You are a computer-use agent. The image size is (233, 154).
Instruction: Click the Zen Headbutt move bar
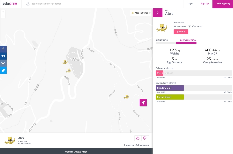click(x=193, y=73)
